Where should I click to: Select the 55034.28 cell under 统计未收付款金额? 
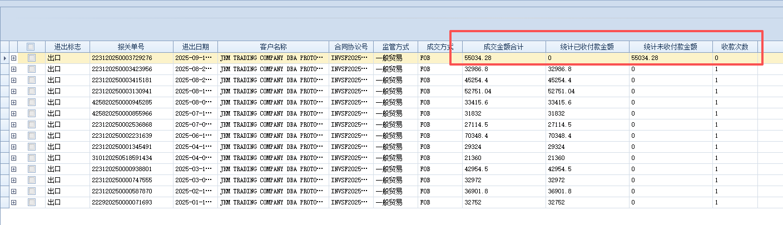(670, 58)
